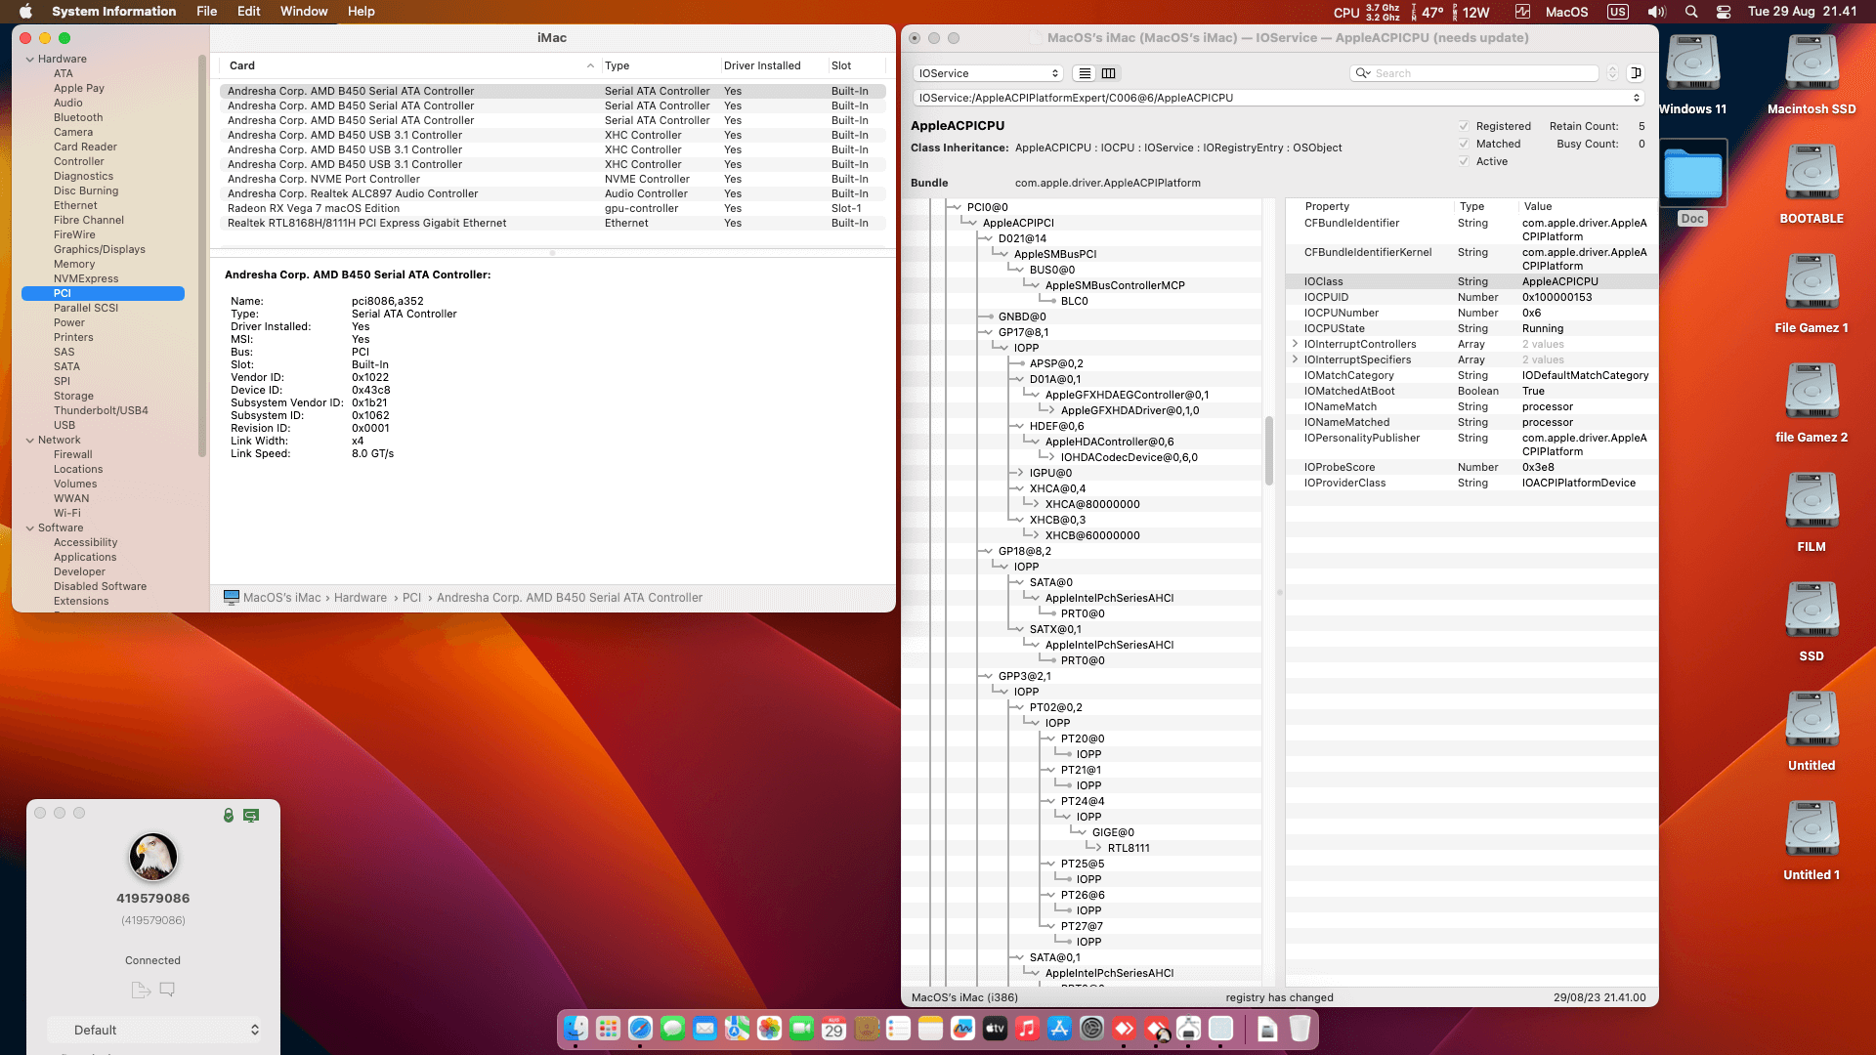Open Safari from the Dock

(640, 1029)
